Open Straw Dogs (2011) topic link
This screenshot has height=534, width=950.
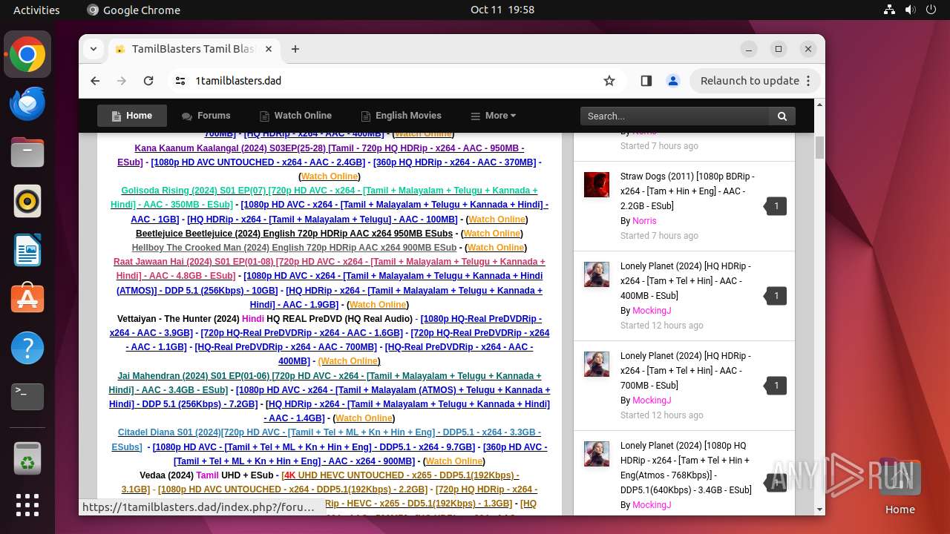[x=687, y=191]
